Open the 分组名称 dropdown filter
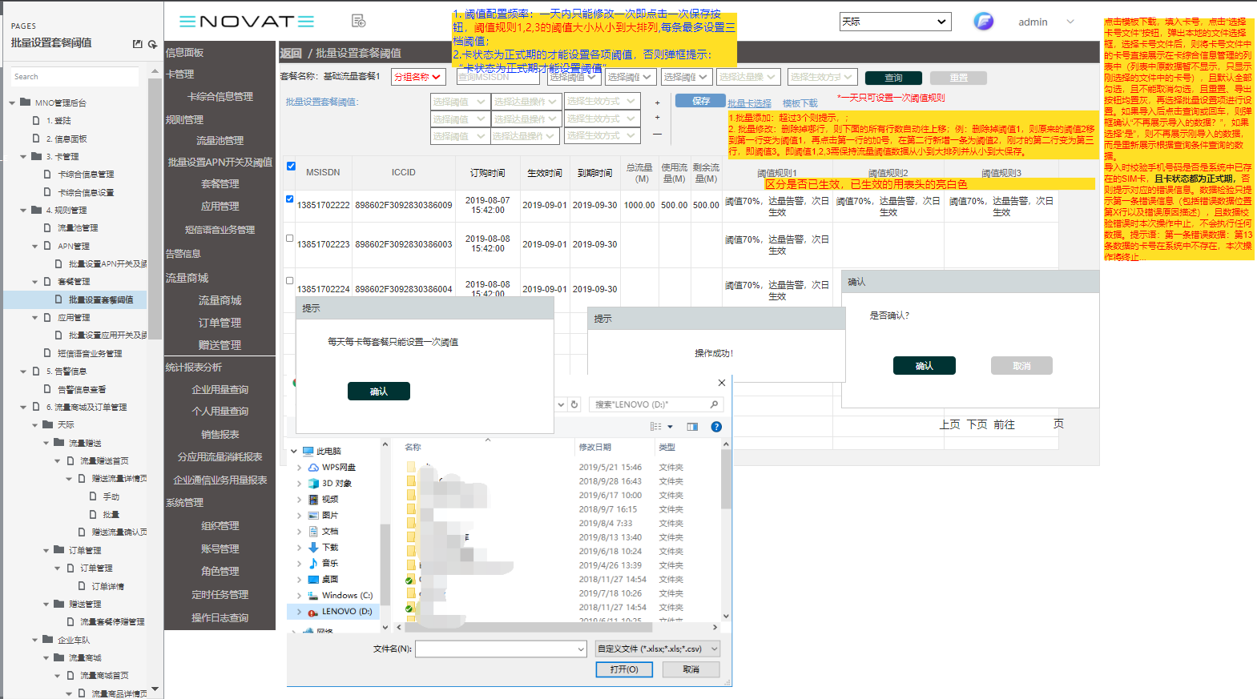This screenshot has height=699, width=1257. pos(418,77)
